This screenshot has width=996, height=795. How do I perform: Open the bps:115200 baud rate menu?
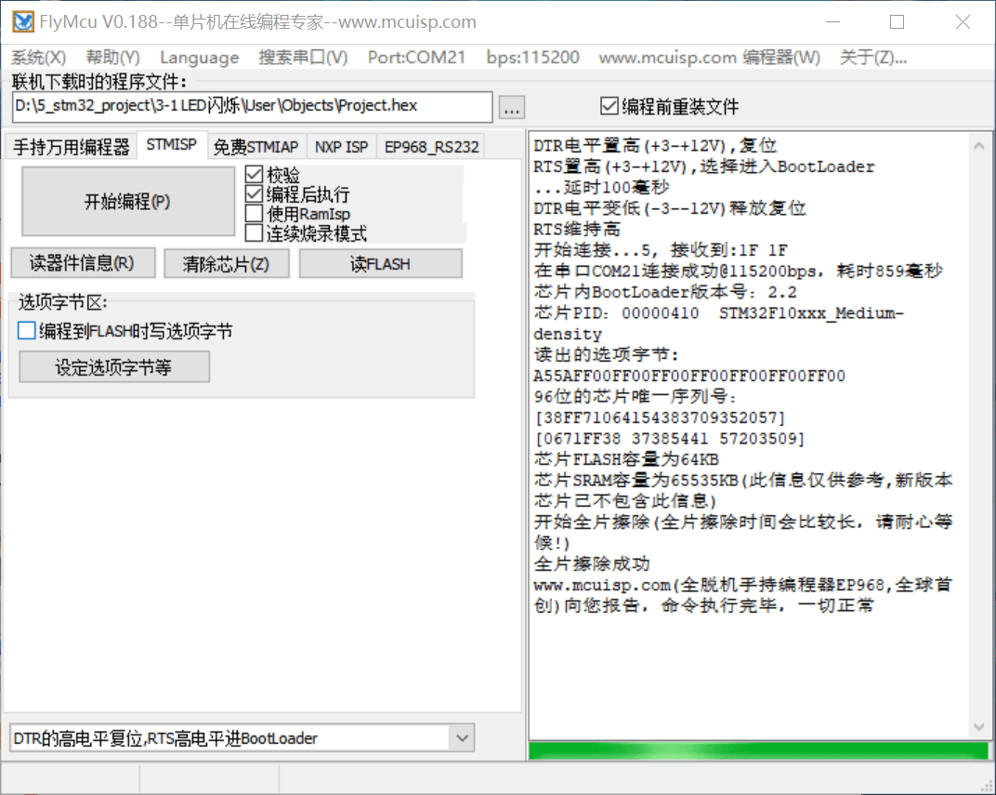click(532, 58)
